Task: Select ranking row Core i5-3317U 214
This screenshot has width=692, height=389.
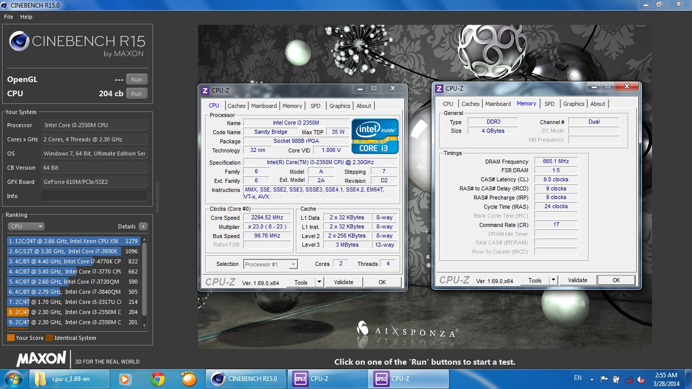Action: [x=74, y=302]
